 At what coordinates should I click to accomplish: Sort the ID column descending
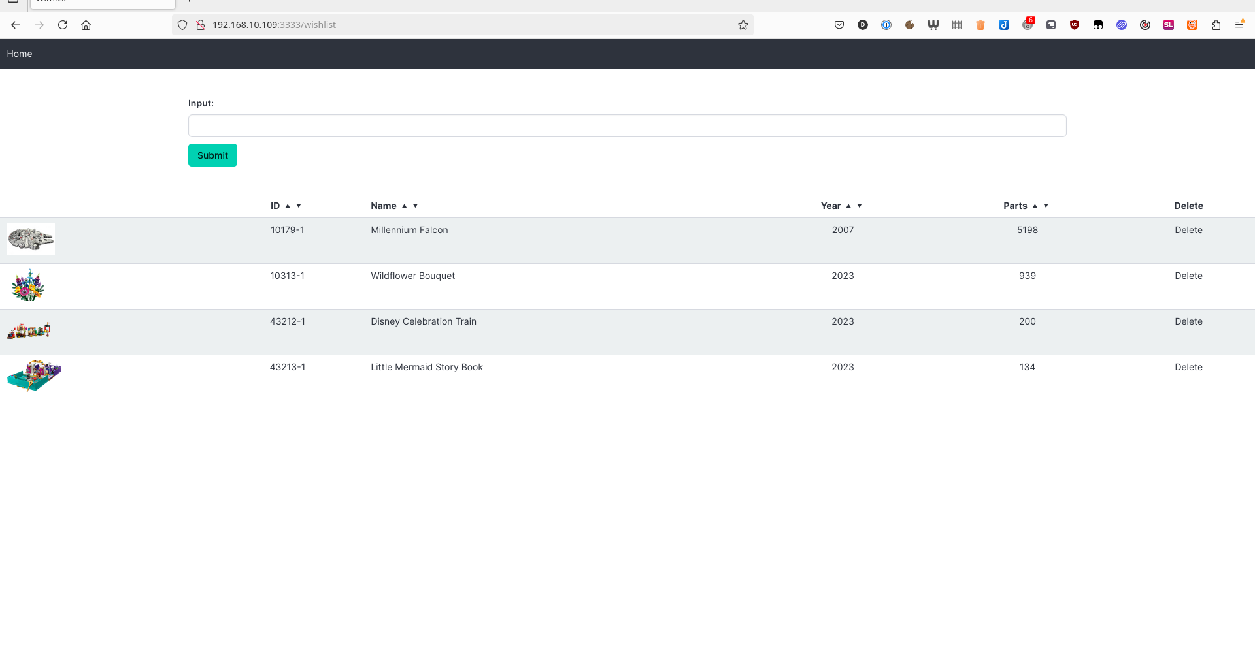(299, 206)
